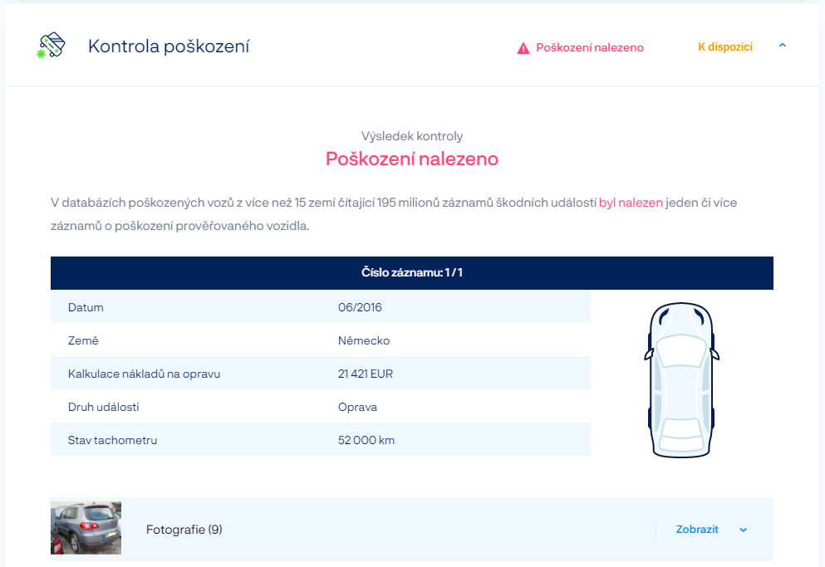This screenshot has height=567, width=825.
Task: Click the front windshield of car diagram
Action: coord(681,351)
